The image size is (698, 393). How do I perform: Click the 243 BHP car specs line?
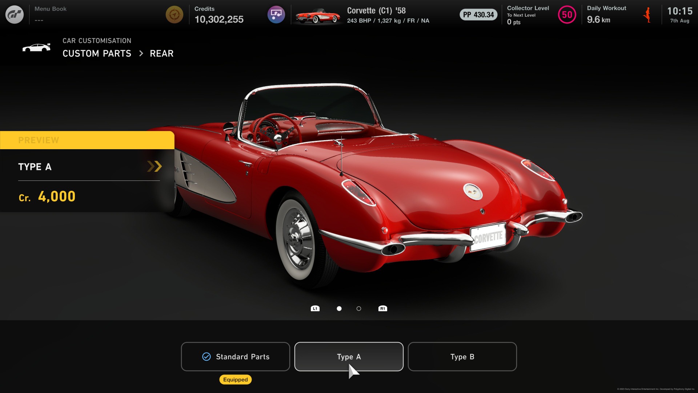(388, 21)
